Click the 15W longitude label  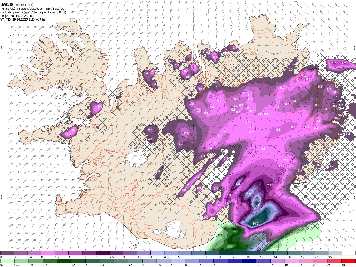(295, 1)
